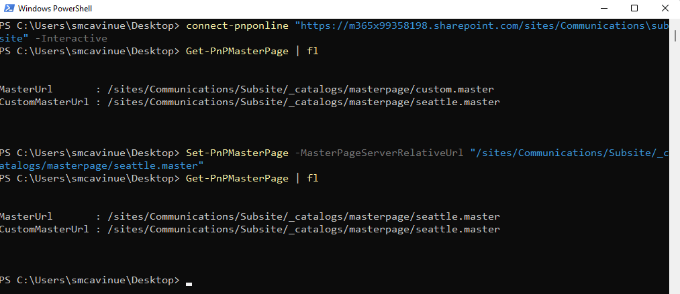Click the MasterUrl label in the first output
The image size is (680, 294).
[x=26, y=89]
